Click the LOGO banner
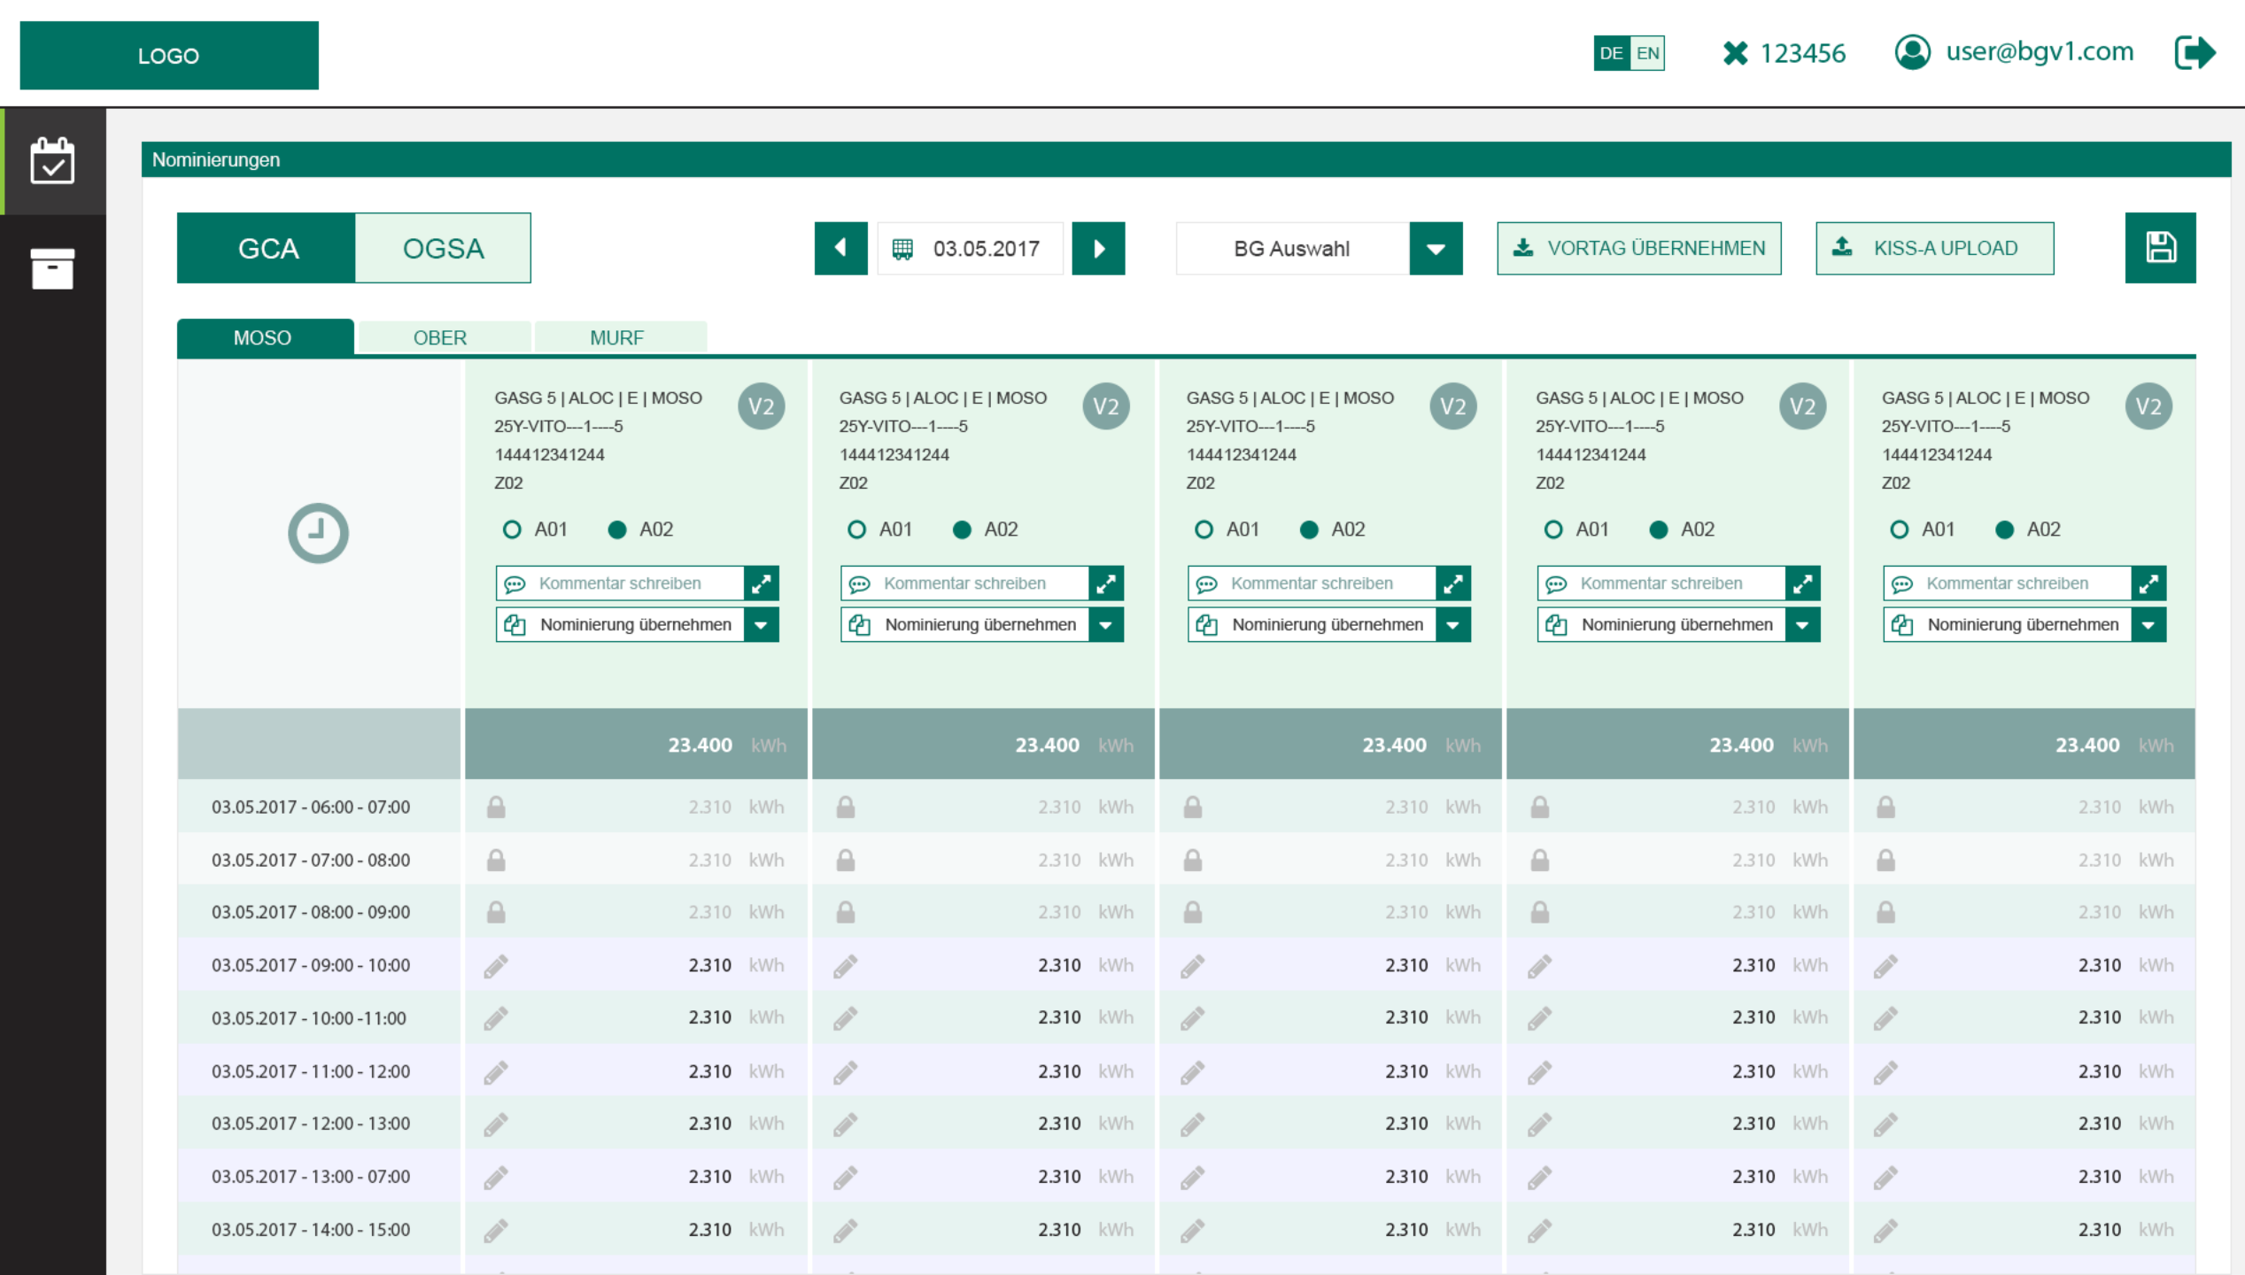The width and height of the screenshot is (2245, 1275). point(169,55)
